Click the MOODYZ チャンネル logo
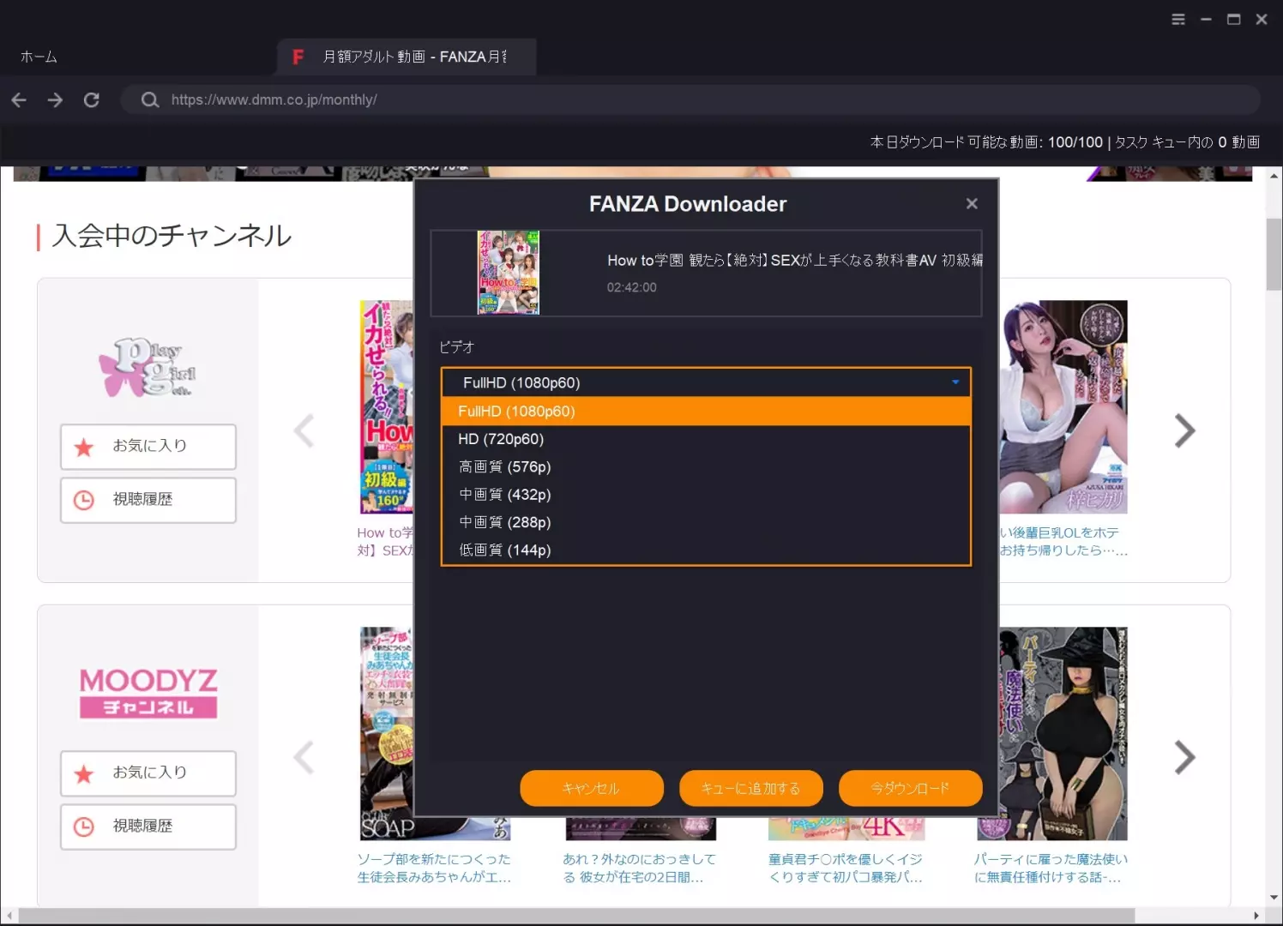The image size is (1283, 926). pos(148,693)
